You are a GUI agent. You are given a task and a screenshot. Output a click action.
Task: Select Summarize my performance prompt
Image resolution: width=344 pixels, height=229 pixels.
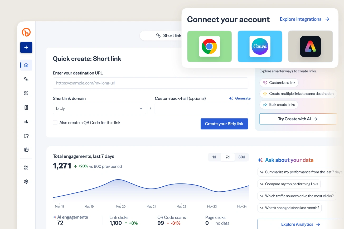(301, 172)
